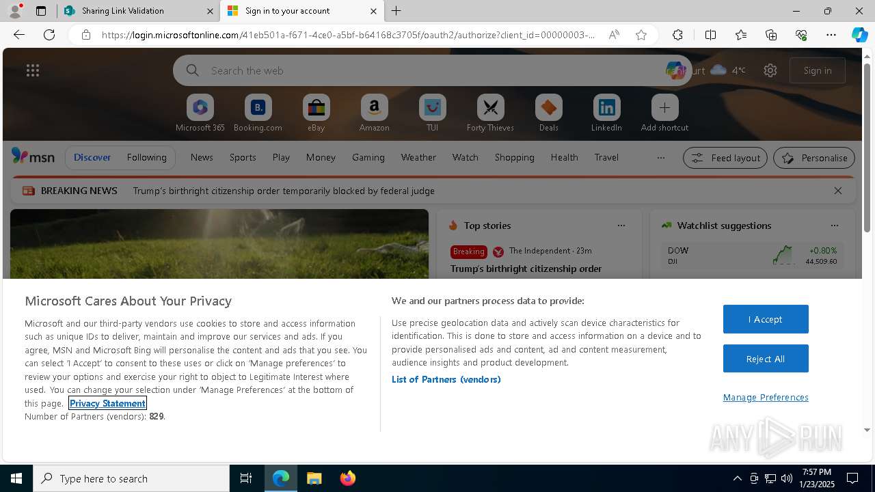Open Manage Preferences link
Viewport: 875px width, 492px height.
766,397
